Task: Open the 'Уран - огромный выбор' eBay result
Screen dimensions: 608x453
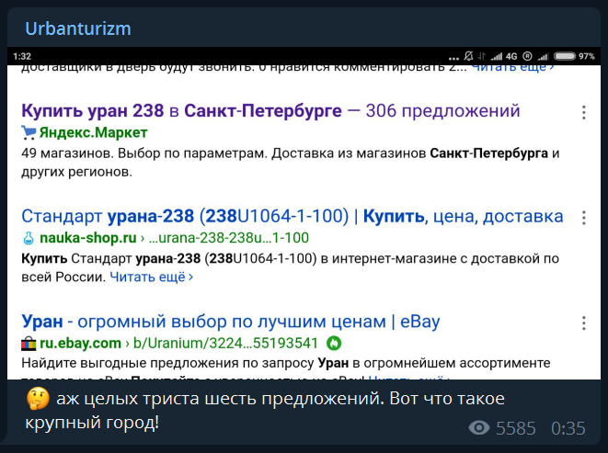Action: pyautogui.click(x=231, y=322)
